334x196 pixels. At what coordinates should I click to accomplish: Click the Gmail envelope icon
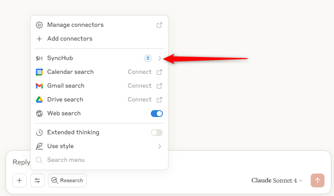39,86
